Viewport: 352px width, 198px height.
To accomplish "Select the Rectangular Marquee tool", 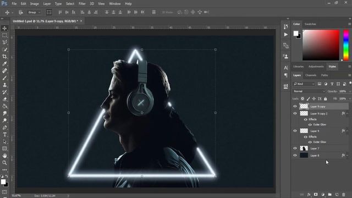I will coord(4,35).
